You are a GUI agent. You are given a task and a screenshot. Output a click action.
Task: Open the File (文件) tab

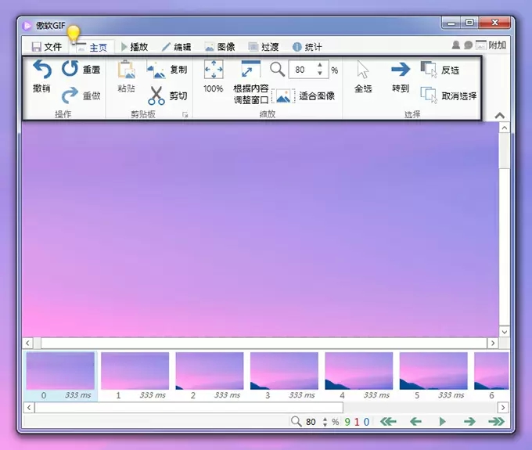[x=46, y=47]
